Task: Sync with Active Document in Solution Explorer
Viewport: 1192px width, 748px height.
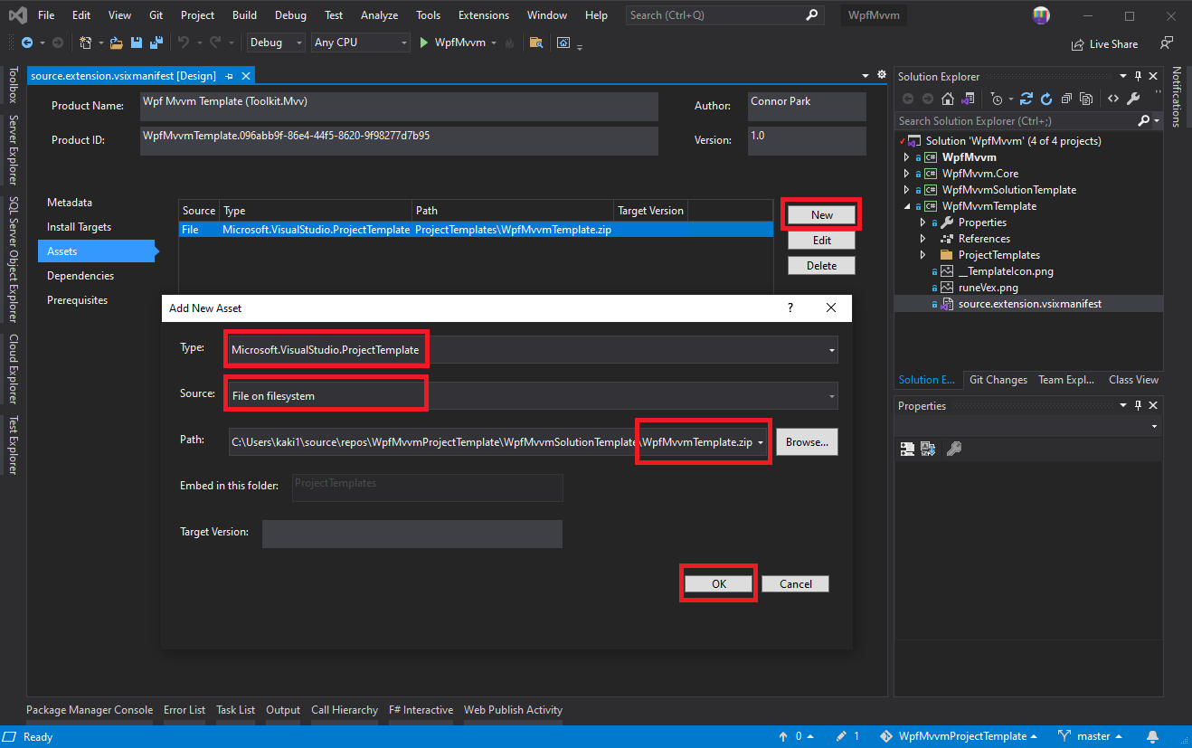Action: pos(1026,99)
